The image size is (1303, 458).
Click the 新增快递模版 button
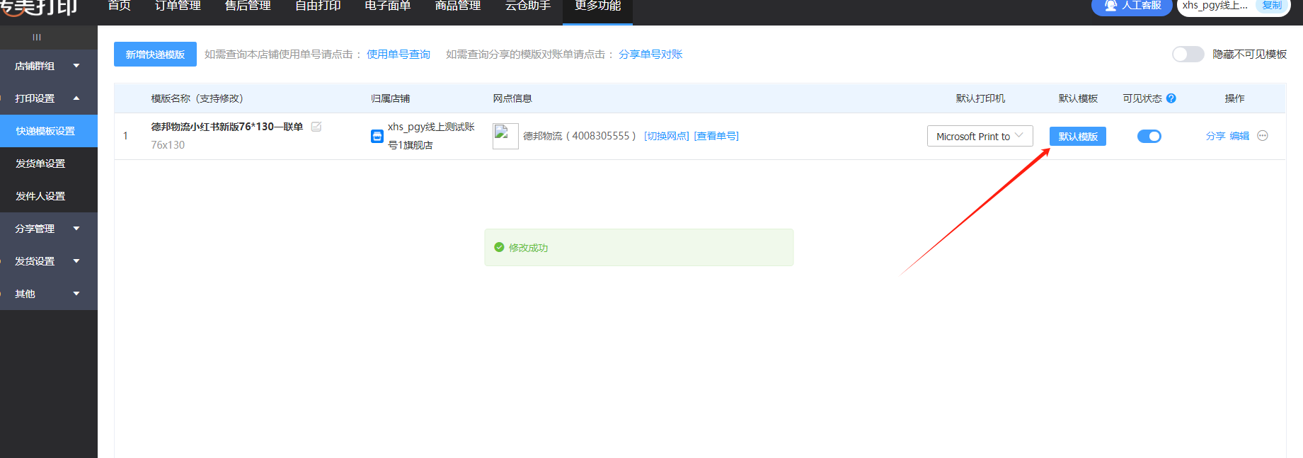(155, 55)
